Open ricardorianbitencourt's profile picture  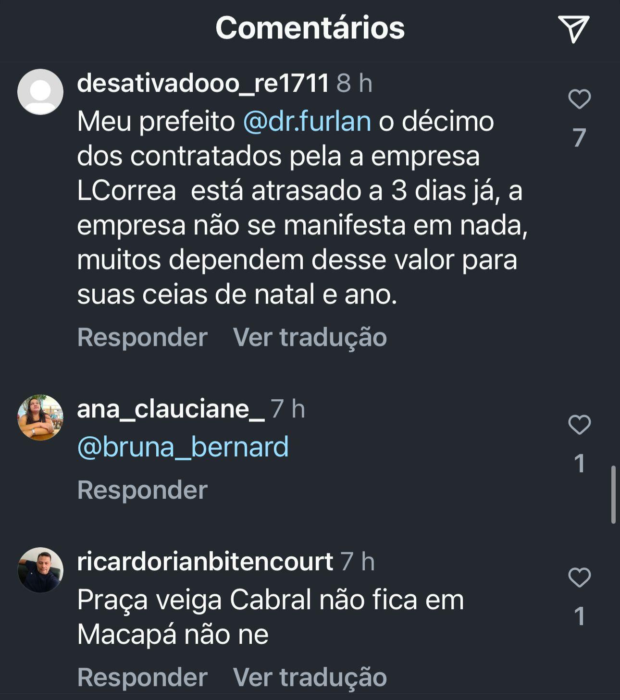(40, 570)
